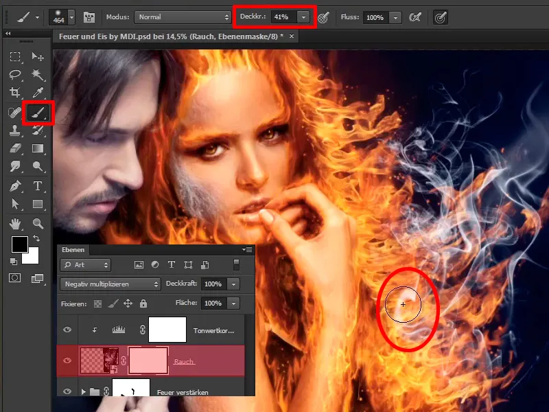Filter layers by adjustment layers
Viewport: 549px width, 412px height.
tap(155, 265)
